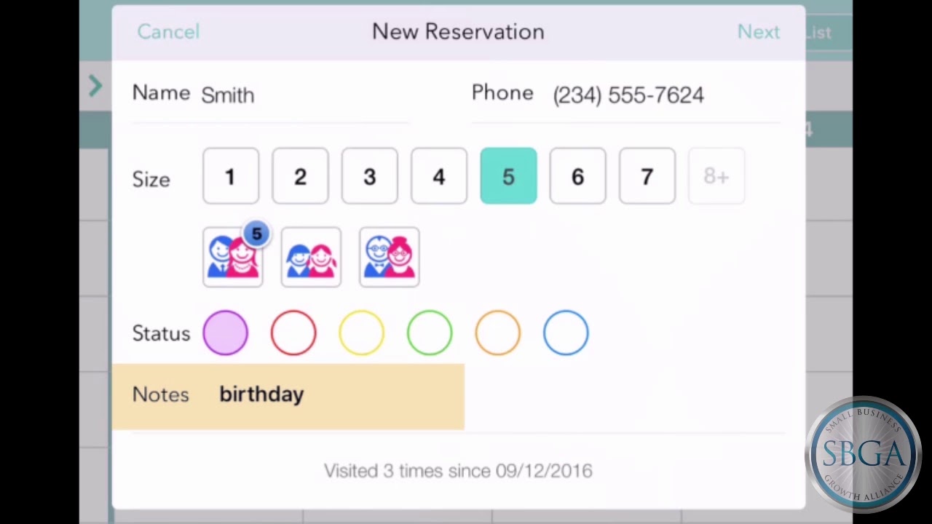
Task: Select the seniors guest icon
Action: point(390,257)
